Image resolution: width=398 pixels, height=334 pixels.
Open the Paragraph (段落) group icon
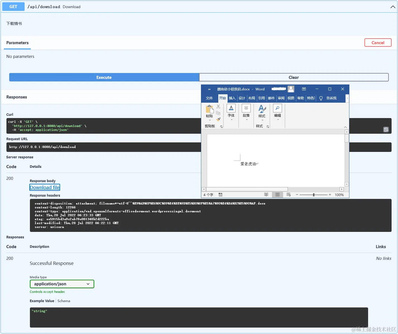coord(246,108)
